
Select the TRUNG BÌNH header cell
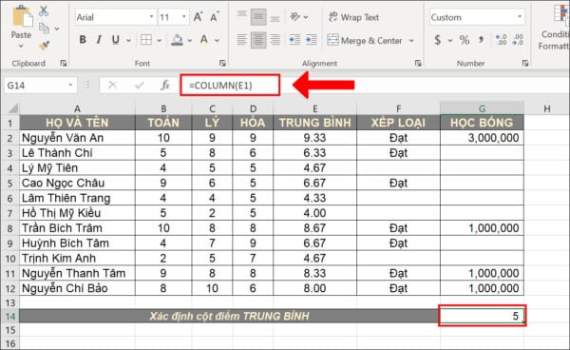point(314,123)
